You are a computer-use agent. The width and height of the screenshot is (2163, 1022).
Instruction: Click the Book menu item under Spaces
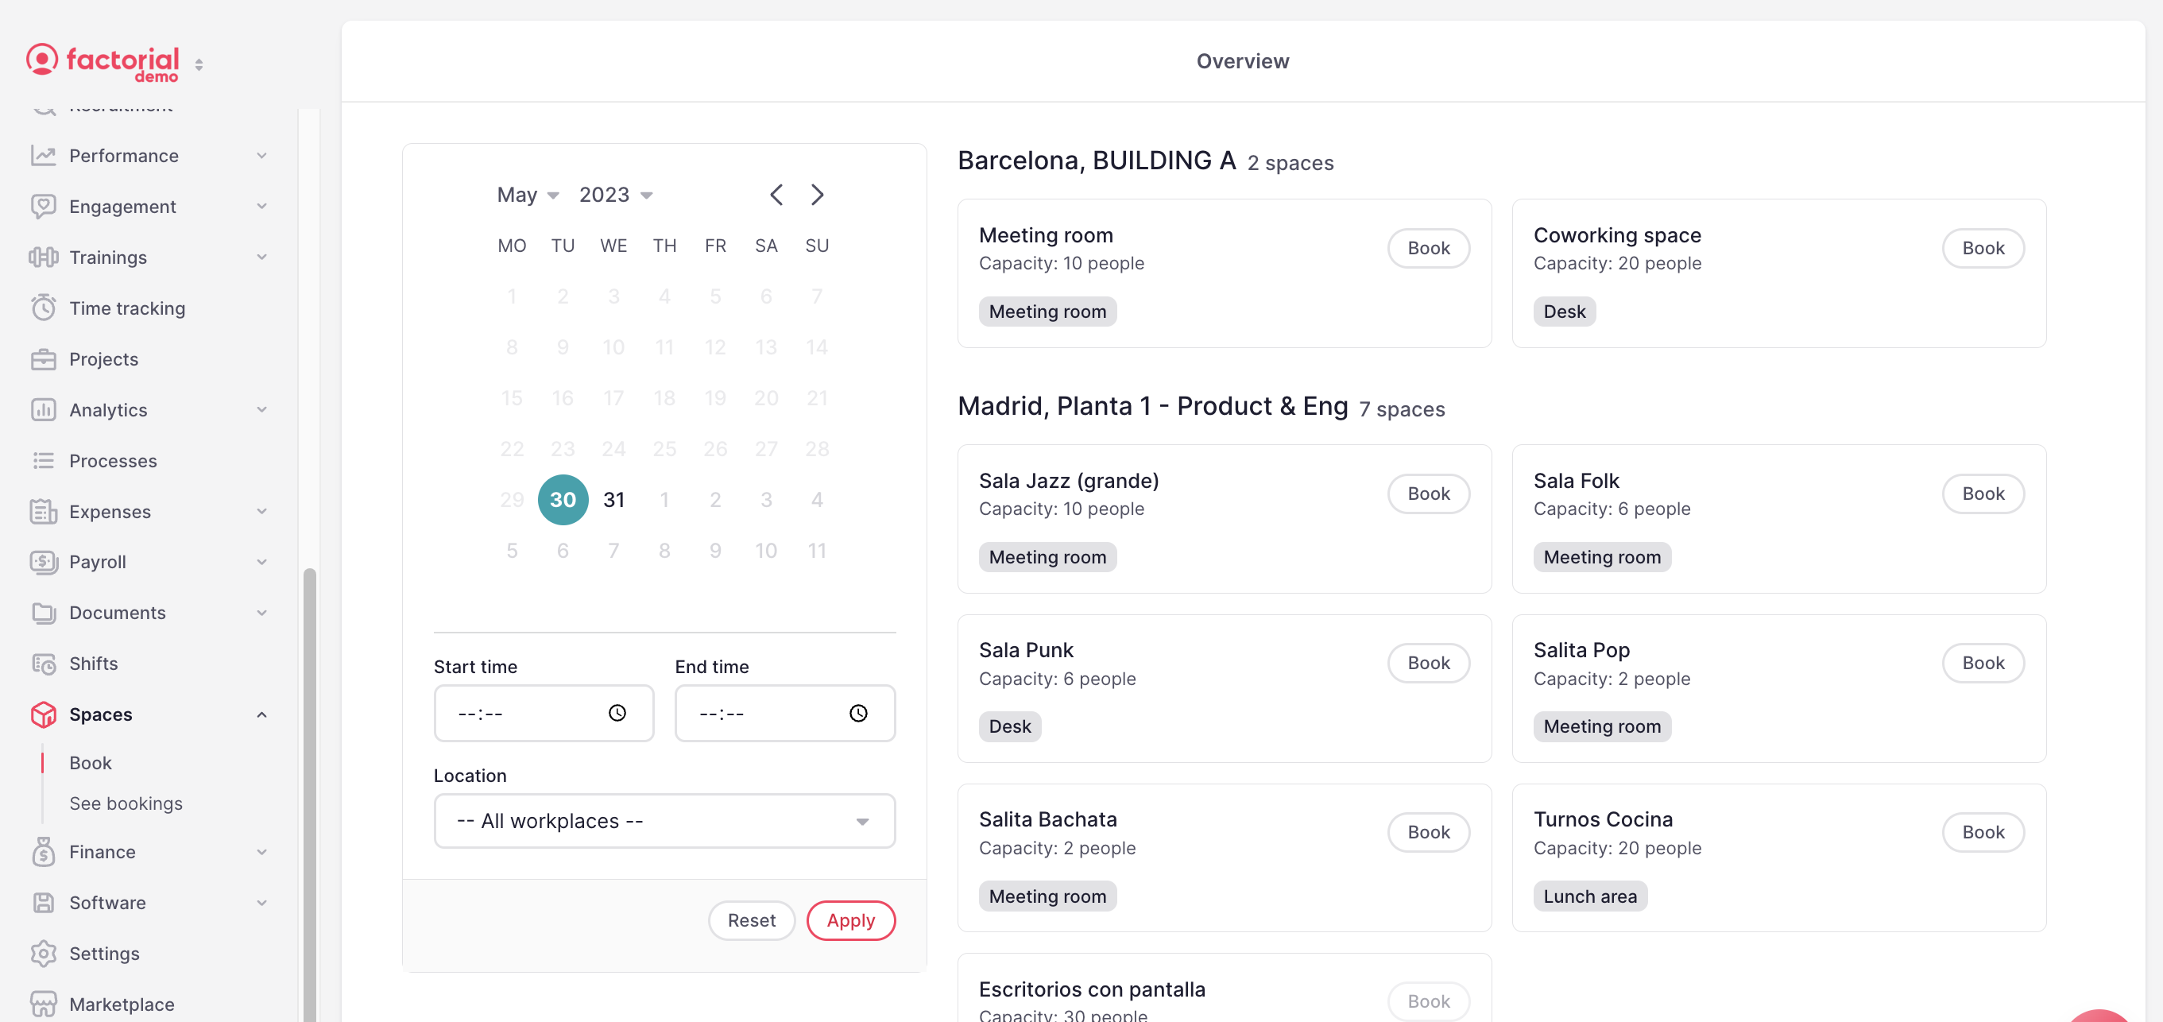(x=90, y=761)
